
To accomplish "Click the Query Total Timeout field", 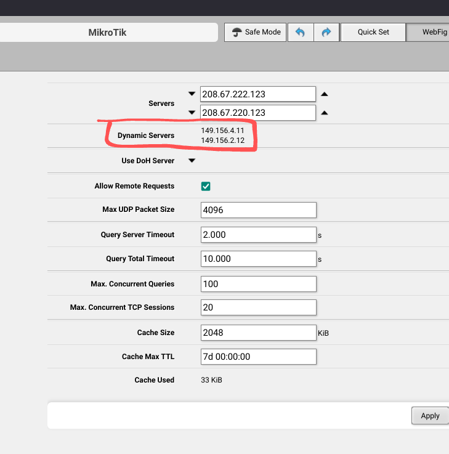I will 259,259.
